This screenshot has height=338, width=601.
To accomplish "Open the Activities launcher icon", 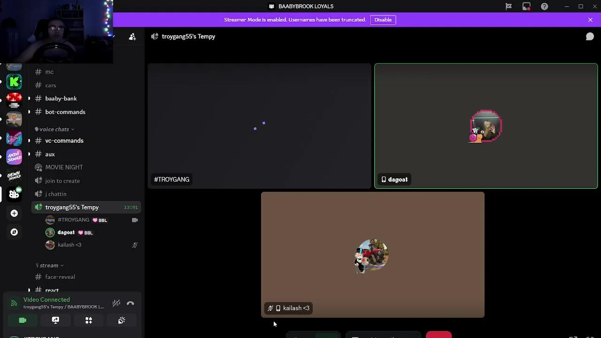I will pyautogui.click(x=89, y=320).
